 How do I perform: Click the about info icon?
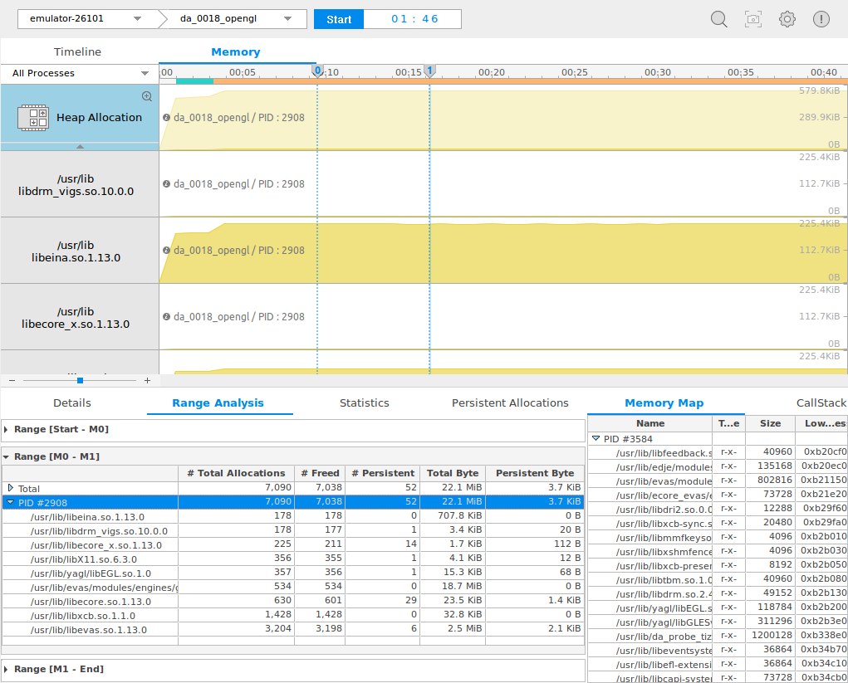pos(821,19)
